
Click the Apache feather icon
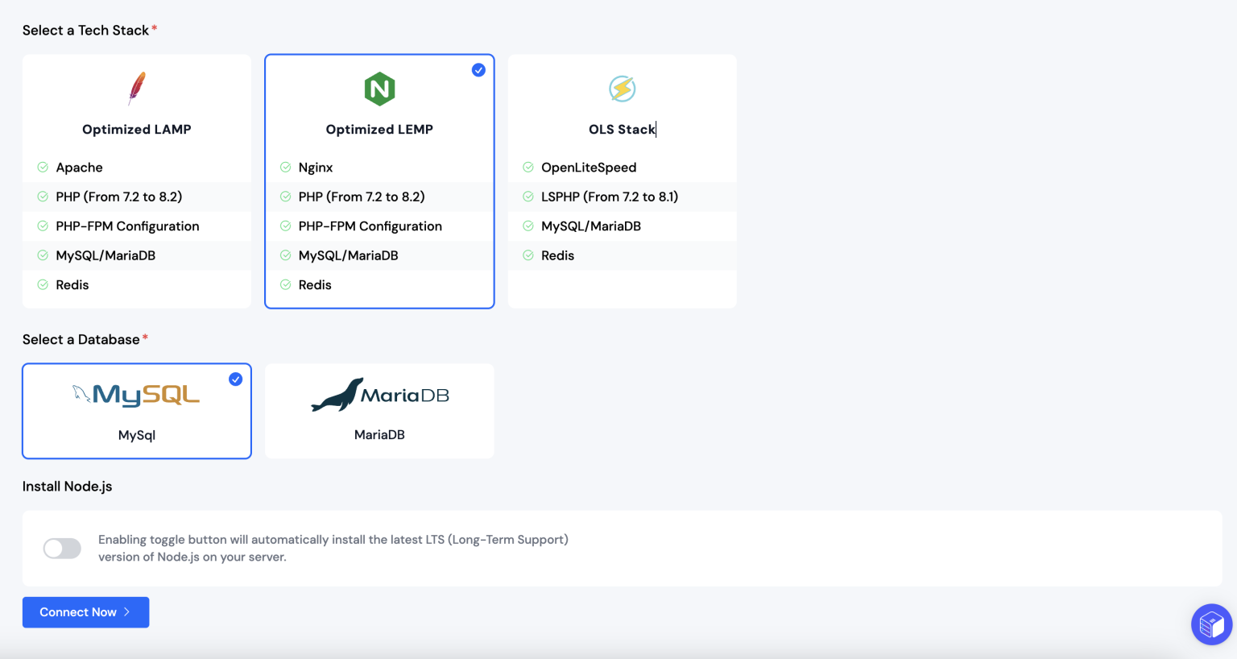(x=136, y=88)
